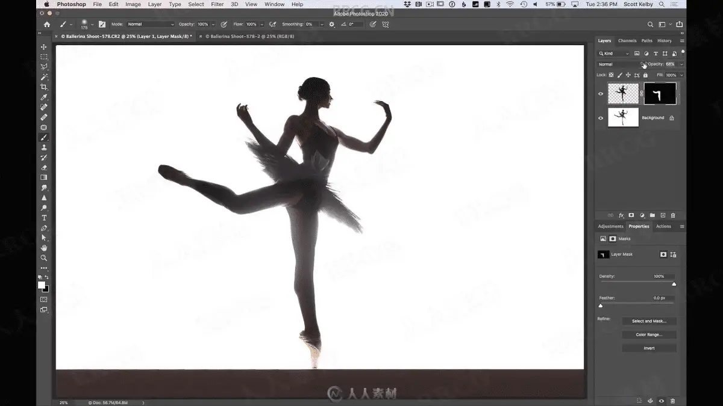Click the symmetry butterfly icon
723x406 pixels.
[386, 25]
